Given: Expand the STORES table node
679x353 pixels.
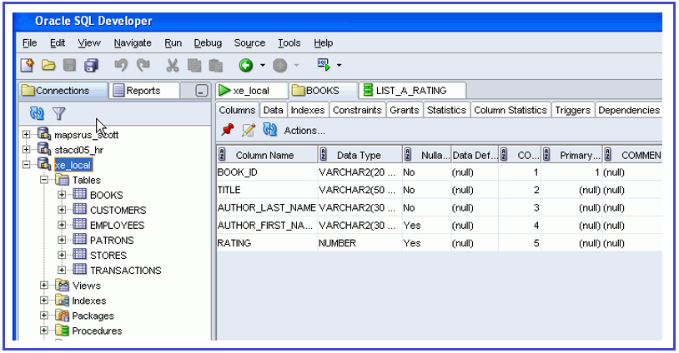Looking at the screenshot, I should 62,255.
